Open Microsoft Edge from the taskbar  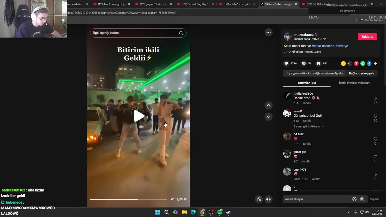tap(193, 212)
